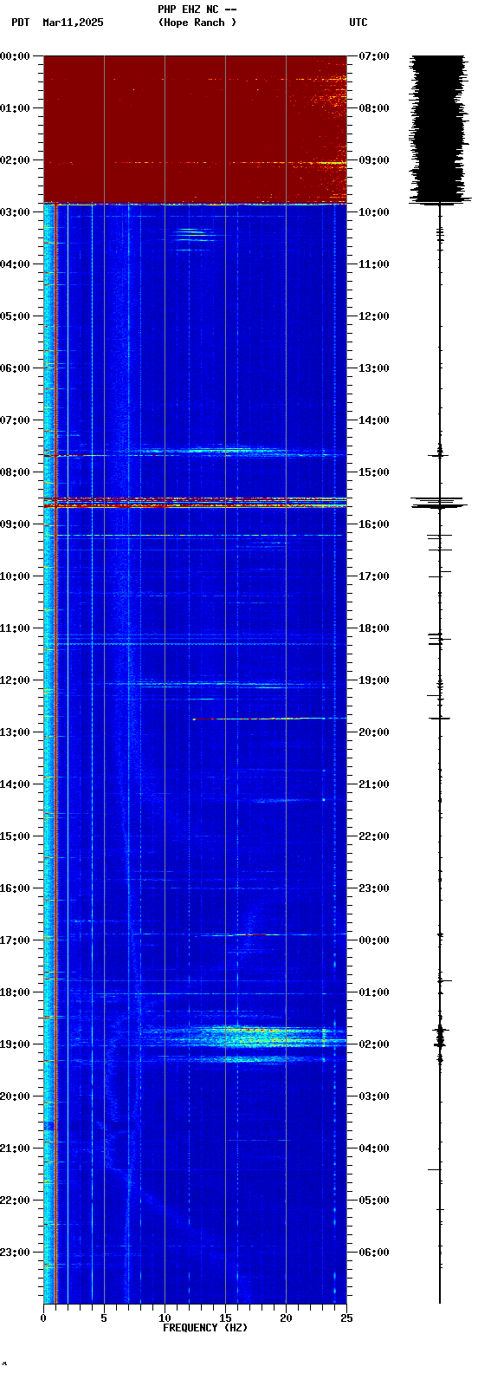Click the UTC-side '19:00' time label

(373, 680)
